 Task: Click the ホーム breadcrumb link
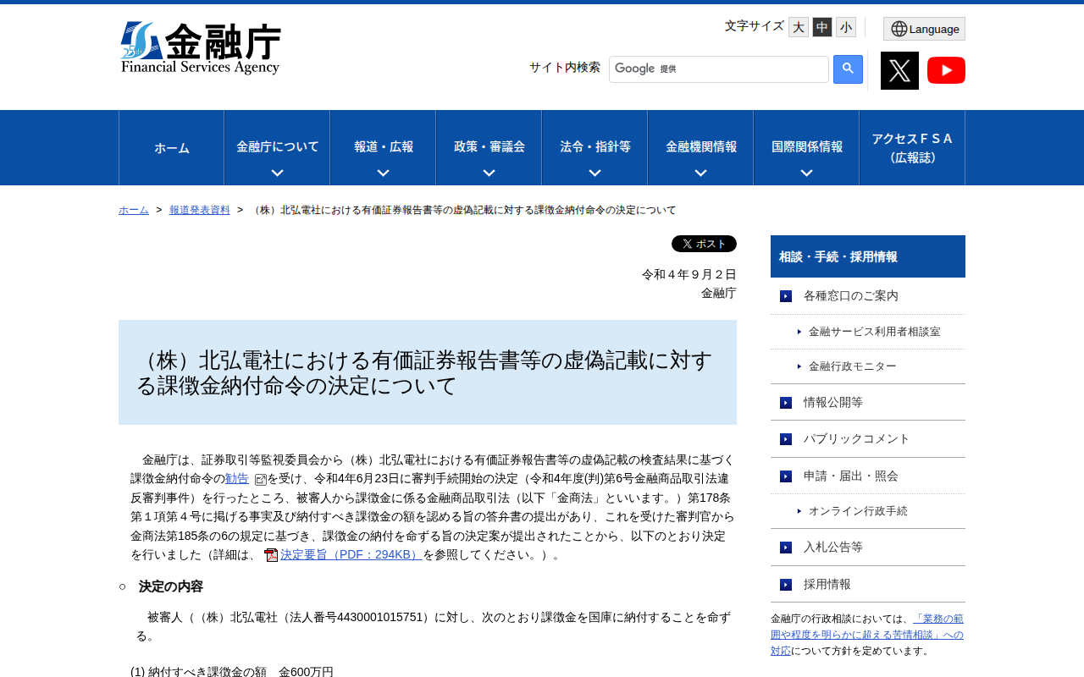pyautogui.click(x=134, y=210)
